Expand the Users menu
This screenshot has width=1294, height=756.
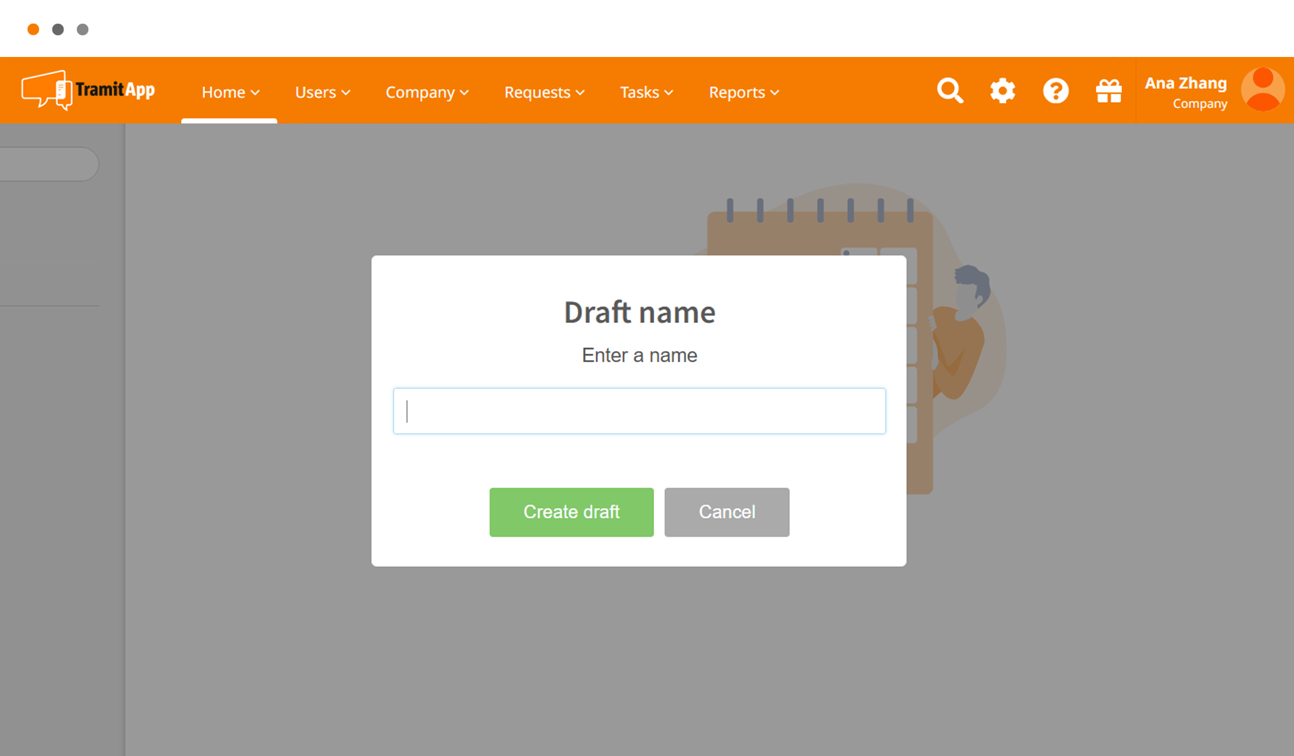[x=323, y=92]
